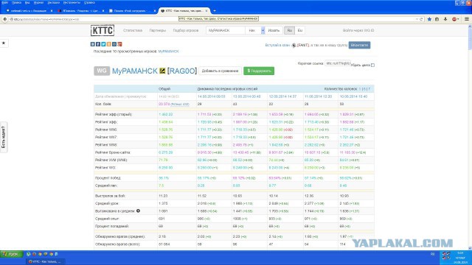The image size is (472, 265).
Task: Open the Журнал browser menu
Action: pyautogui.click(x=38, y=2)
